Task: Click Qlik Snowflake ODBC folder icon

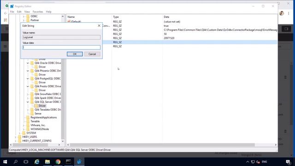Action: click(32, 94)
